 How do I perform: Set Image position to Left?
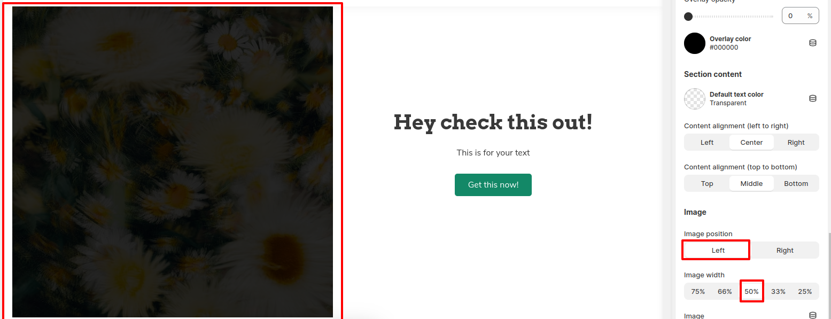pos(718,250)
